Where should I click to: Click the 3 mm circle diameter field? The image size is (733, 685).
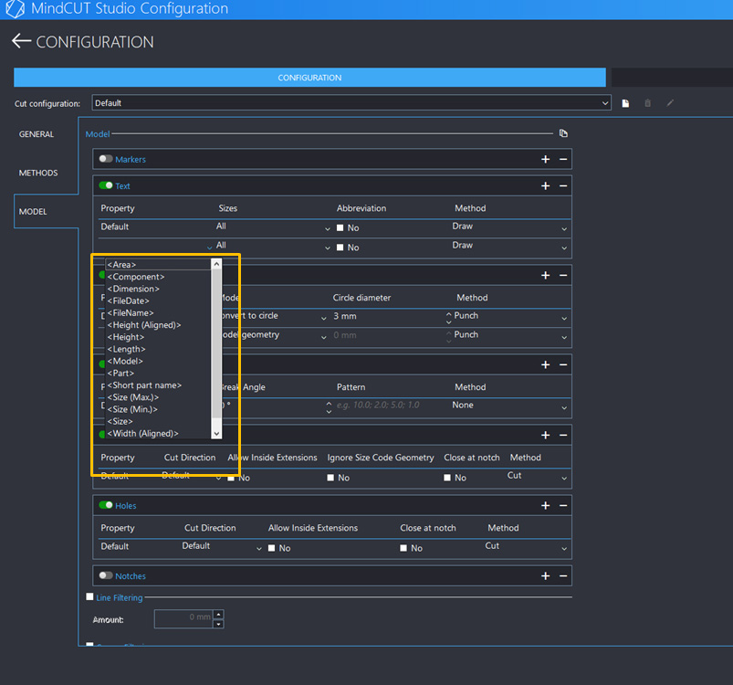pyautogui.click(x=387, y=317)
